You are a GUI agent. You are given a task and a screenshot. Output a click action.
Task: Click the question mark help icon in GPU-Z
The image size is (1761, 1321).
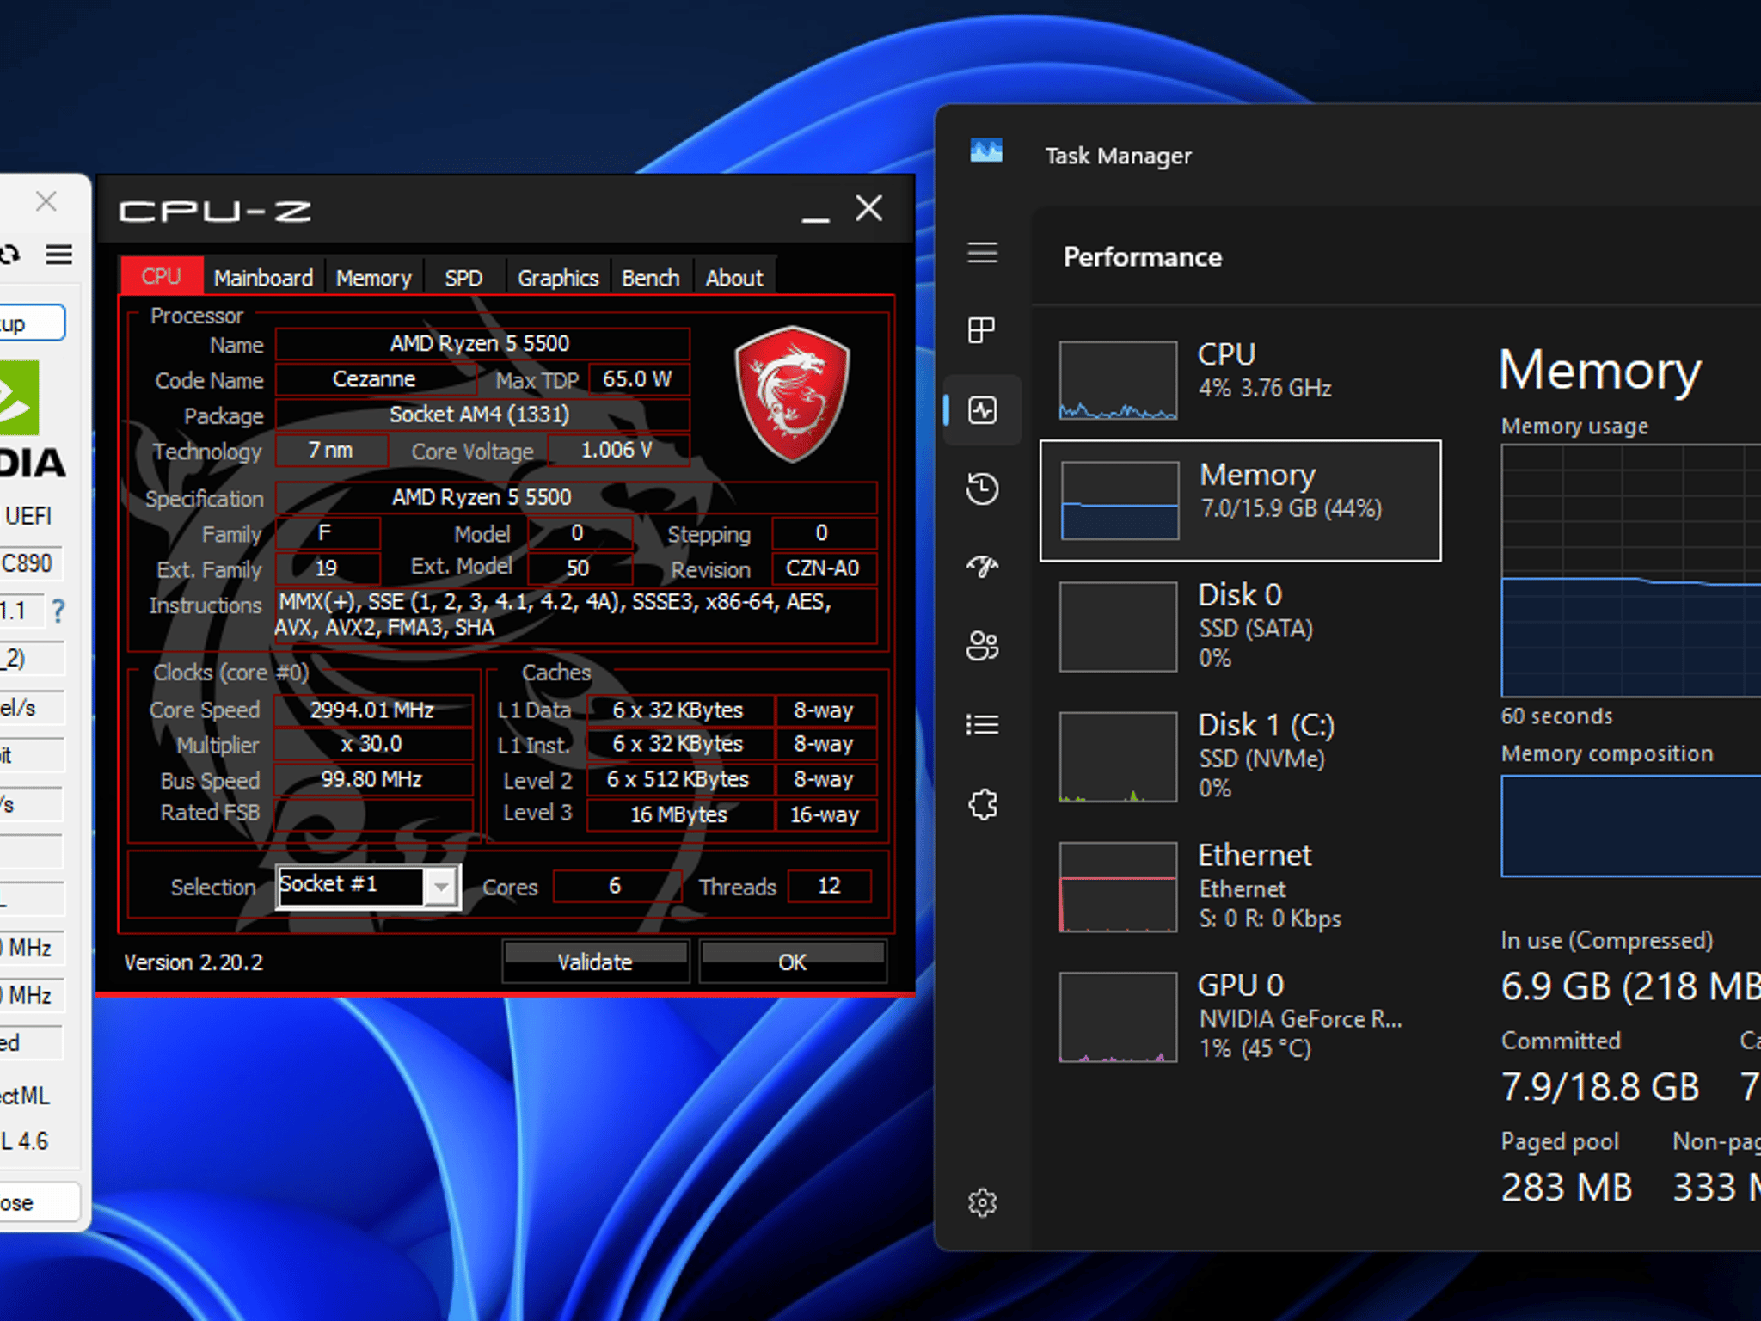[x=58, y=611]
